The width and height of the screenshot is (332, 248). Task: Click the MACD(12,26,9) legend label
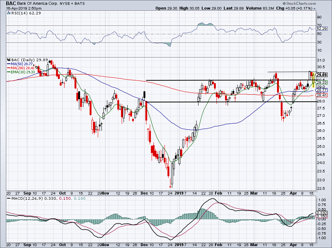pyautogui.click(x=28, y=199)
